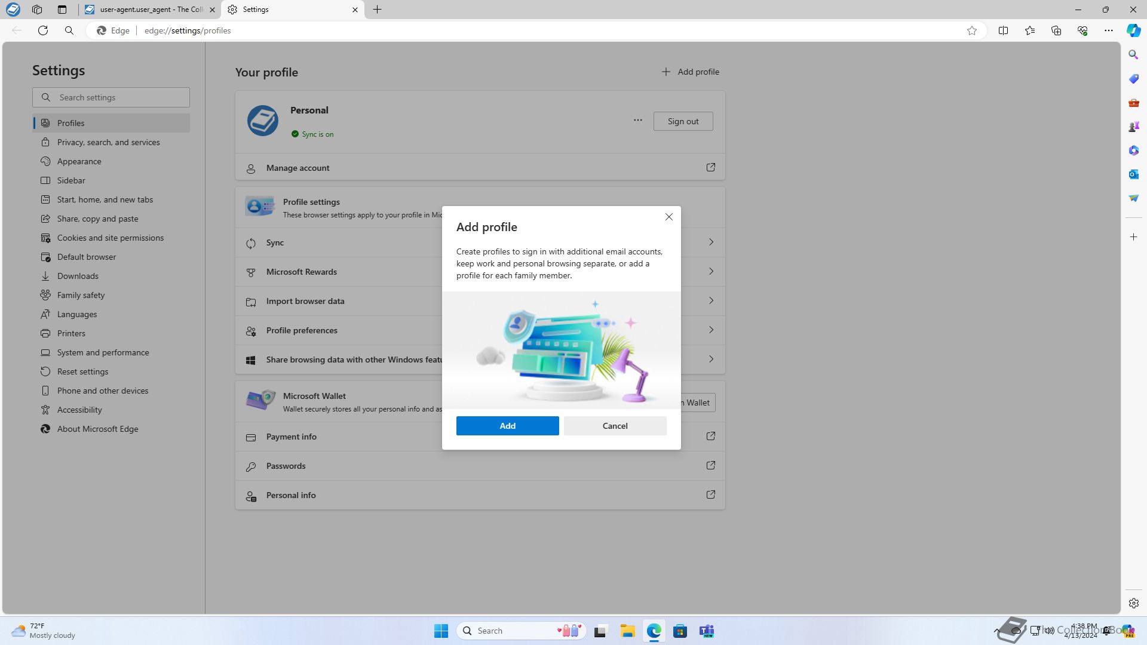Open Windows Start menu

441,631
